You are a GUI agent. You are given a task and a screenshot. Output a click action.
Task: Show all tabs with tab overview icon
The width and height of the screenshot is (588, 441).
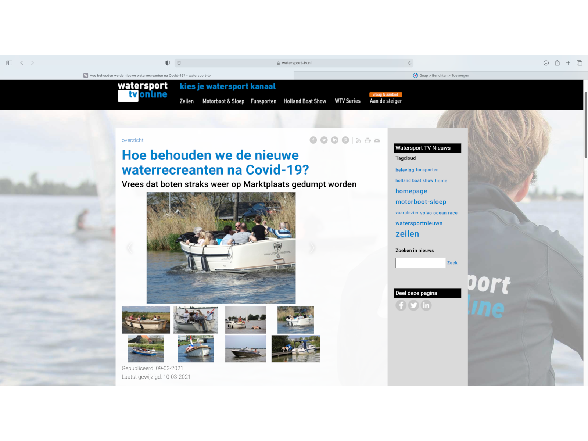point(580,63)
